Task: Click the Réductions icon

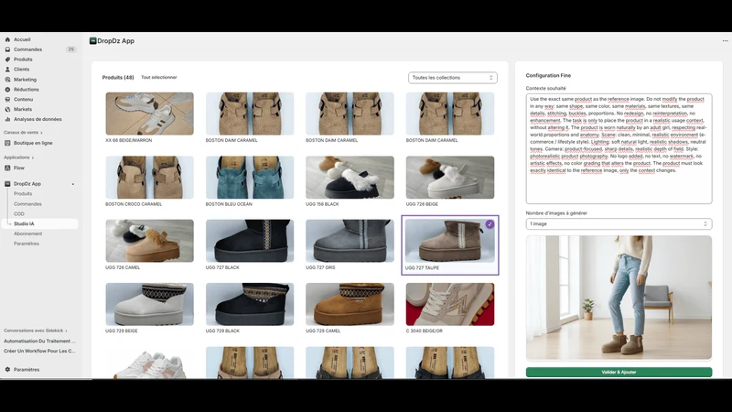Action: point(7,89)
